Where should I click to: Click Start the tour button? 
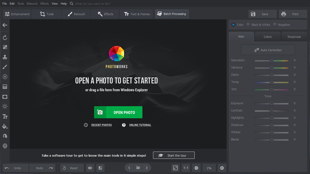point(174,155)
